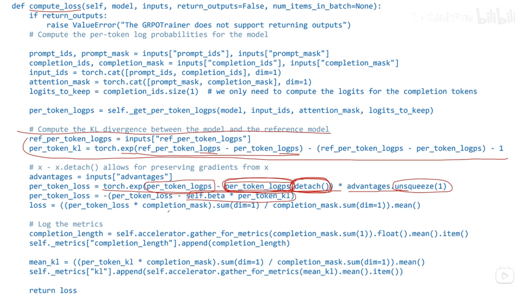Image resolution: width=515 pixels, height=299 pixels.
Task: Click the raise ValueError line
Action: point(199,25)
